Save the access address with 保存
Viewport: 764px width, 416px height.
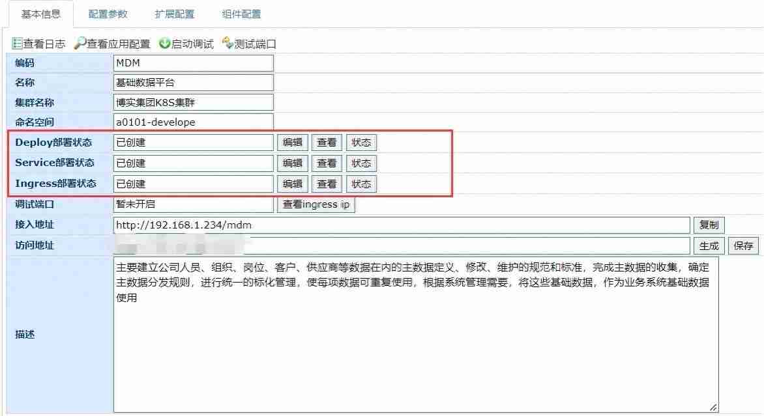[743, 246]
